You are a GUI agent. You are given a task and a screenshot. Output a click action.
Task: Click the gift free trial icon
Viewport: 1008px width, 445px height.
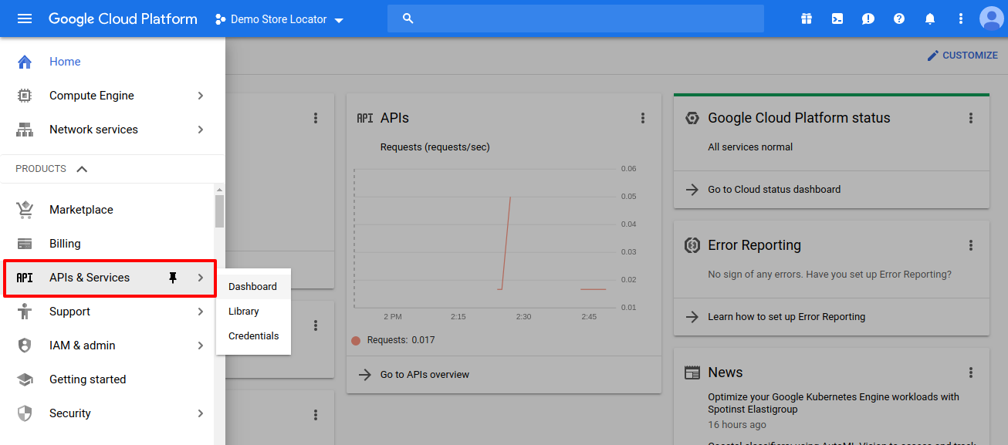point(807,19)
